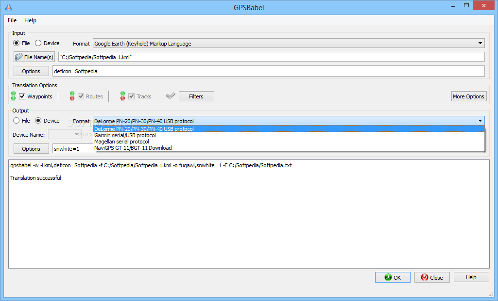Click the 'Translation successful' message

[35, 178]
